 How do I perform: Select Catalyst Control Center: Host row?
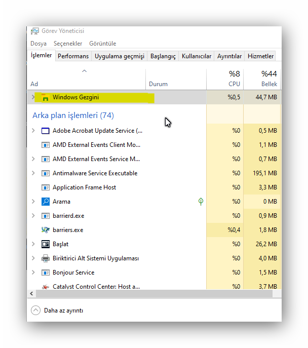tap(154, 286)
